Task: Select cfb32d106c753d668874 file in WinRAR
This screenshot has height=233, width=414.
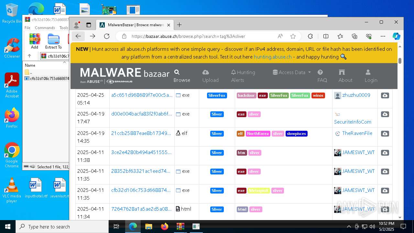Action: point(47,78)
